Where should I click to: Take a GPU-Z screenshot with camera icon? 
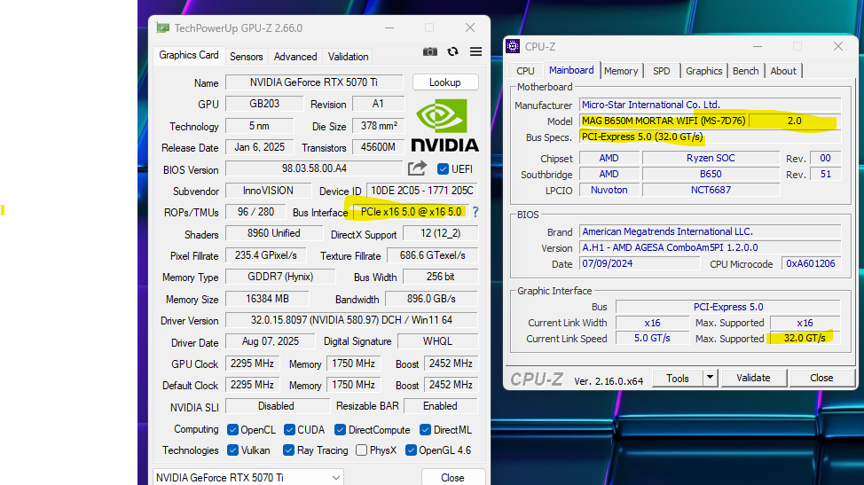point(430,51)
